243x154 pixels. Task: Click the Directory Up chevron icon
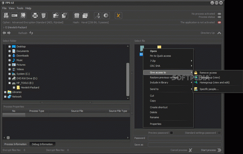pos(219,33)
